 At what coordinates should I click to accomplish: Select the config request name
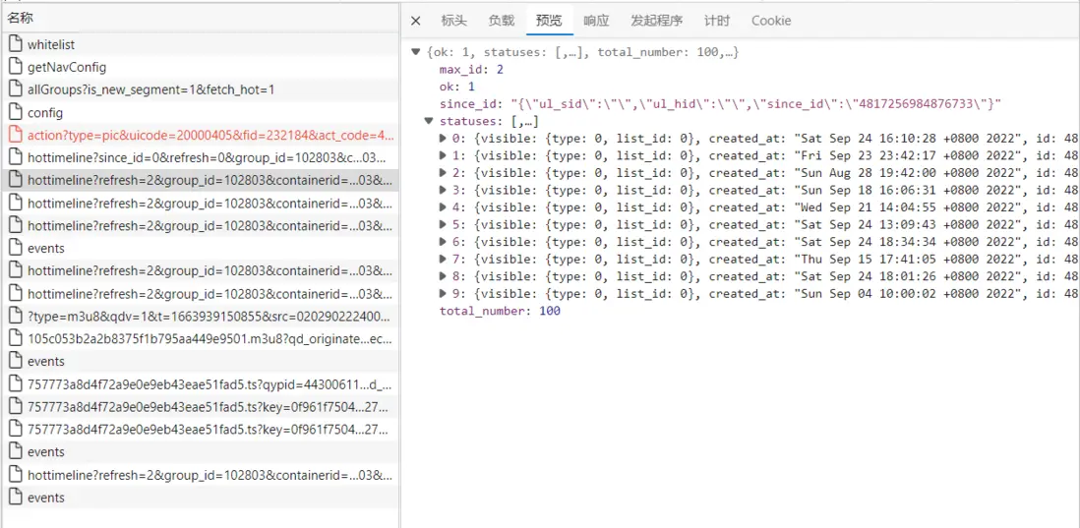[45, 113]
